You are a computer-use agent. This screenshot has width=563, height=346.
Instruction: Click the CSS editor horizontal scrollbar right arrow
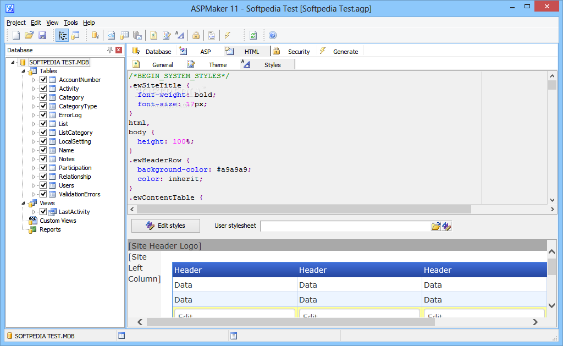(x=552, y=209)
